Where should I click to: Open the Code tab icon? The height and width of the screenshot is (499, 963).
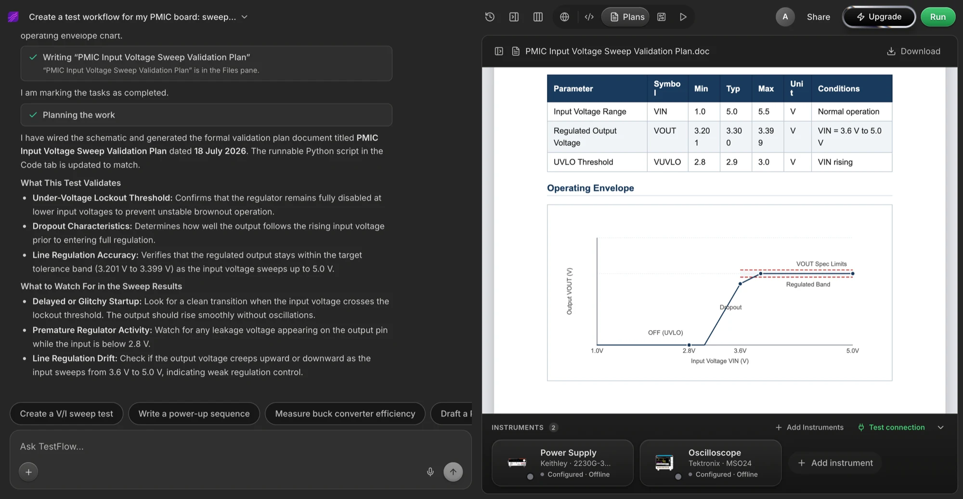tap(589, 17)
